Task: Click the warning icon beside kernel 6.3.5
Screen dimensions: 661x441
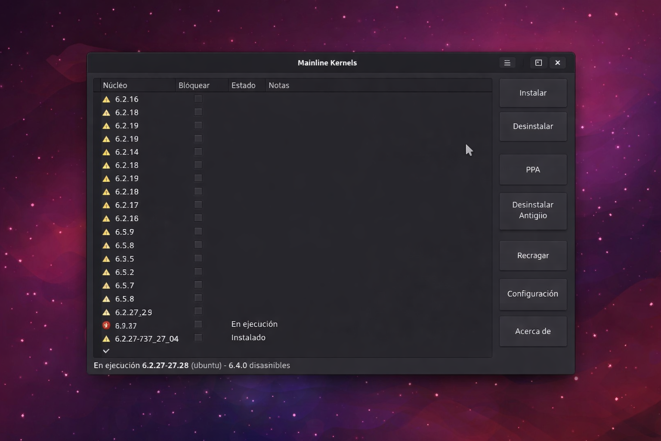Action: (106, 258)
